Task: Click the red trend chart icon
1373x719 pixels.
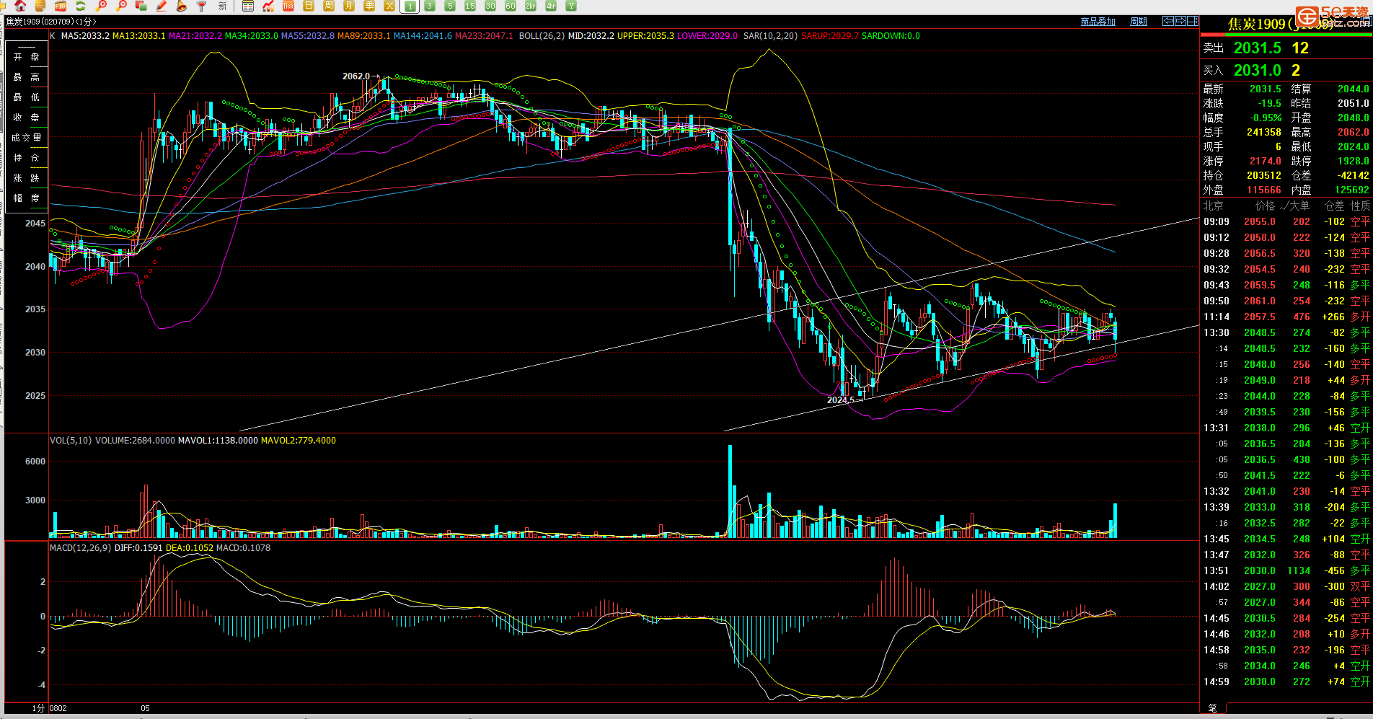Action: pyautogui.click(x=268, y=6)
